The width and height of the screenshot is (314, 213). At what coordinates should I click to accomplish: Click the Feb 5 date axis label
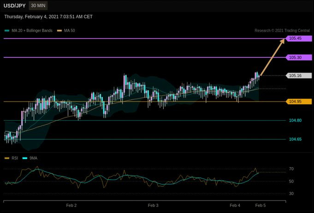pos(261,206)
